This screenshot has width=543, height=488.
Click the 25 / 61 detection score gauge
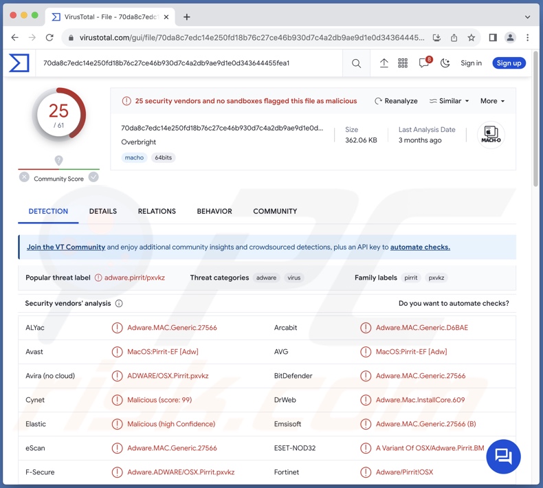(x=59, y=115)
